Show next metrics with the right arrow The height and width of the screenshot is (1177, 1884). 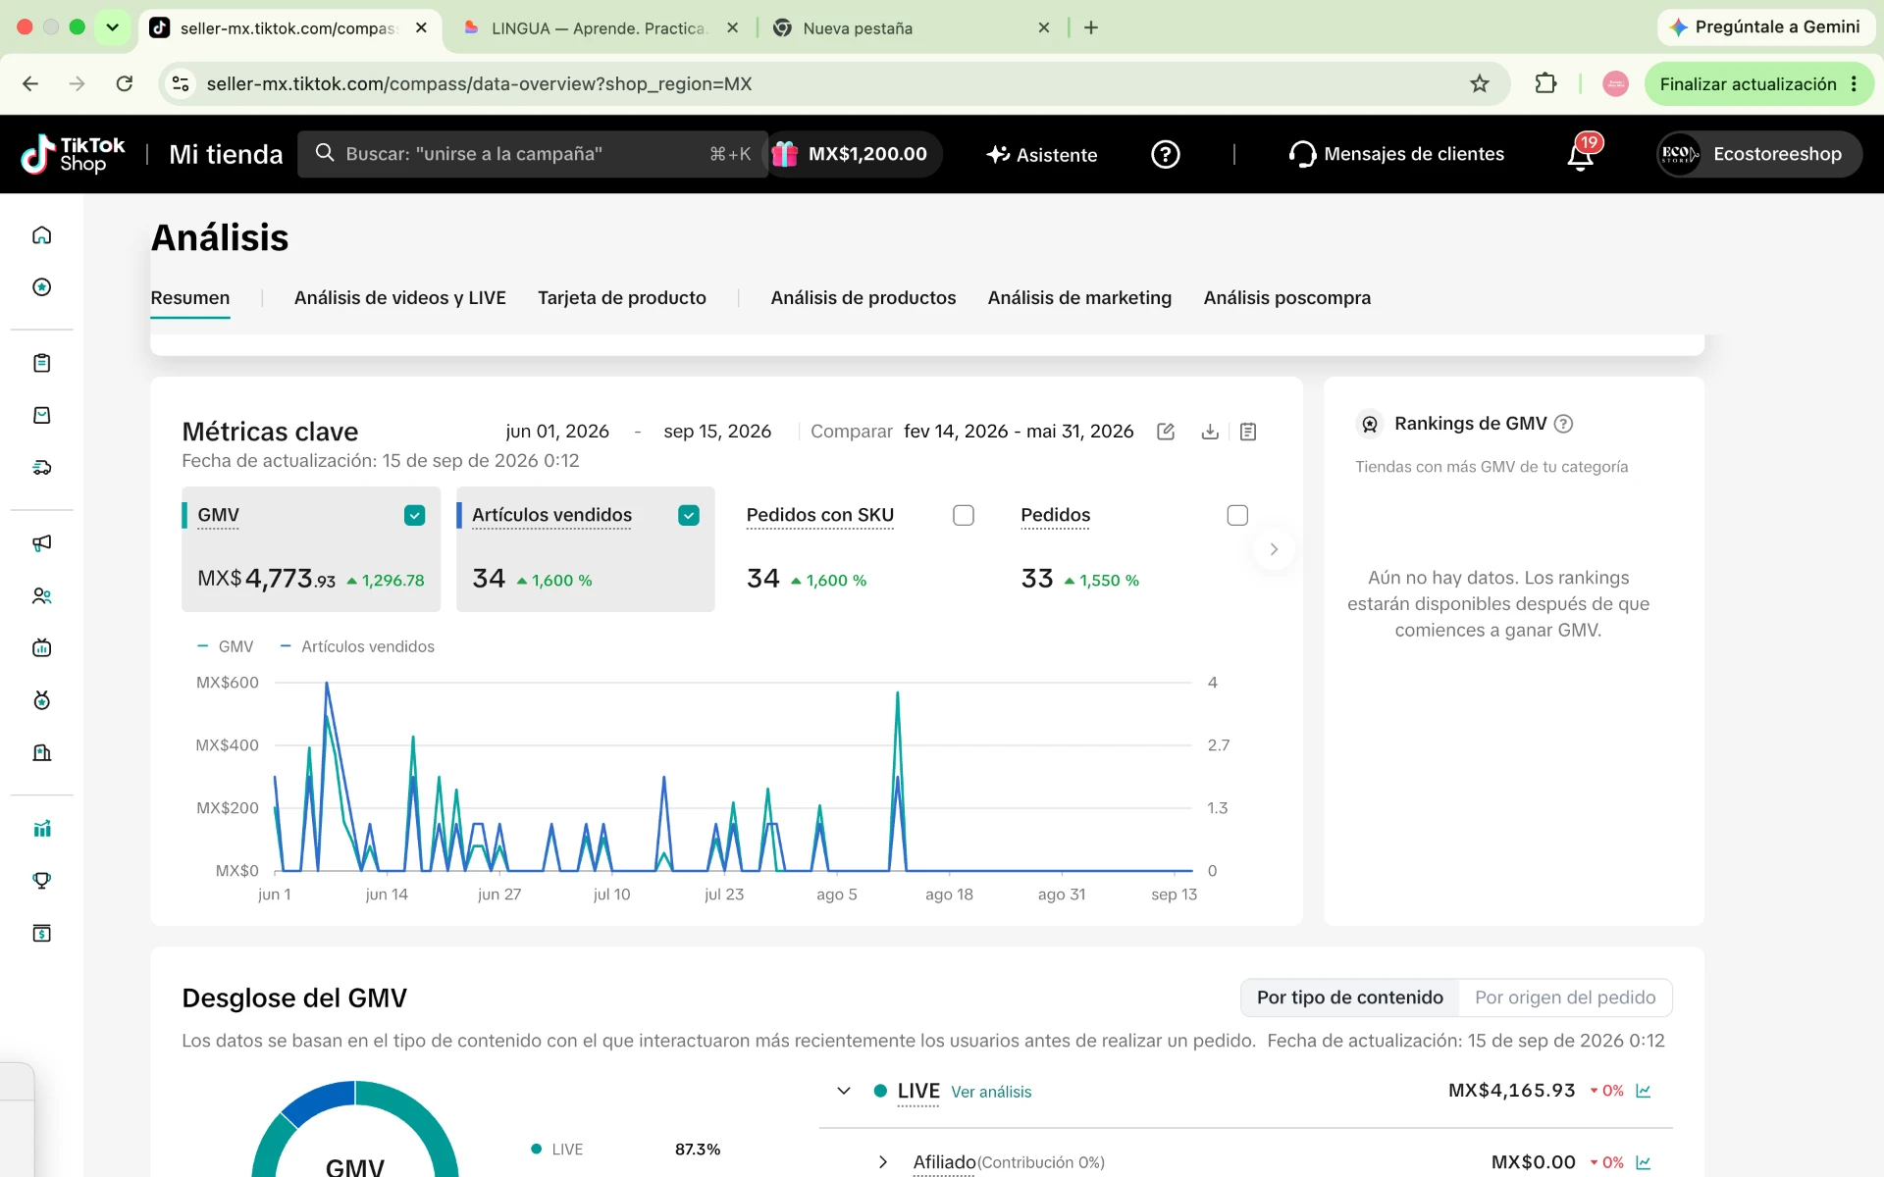coord(1274,549)
